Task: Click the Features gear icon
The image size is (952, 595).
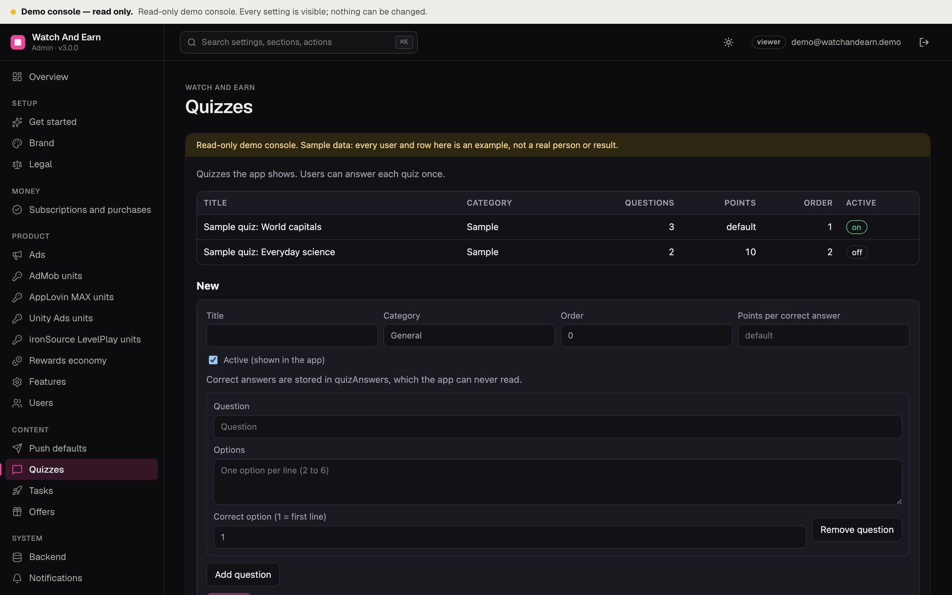Action: click(x=17, y=382)
